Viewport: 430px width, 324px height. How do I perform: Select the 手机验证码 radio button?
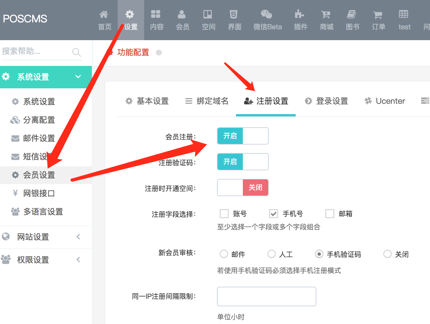319,254
